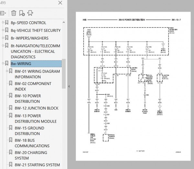
Task: Click bookmark icon beside 8q-VEHICLE THEFT SECURITY
Action: (7, 30)
